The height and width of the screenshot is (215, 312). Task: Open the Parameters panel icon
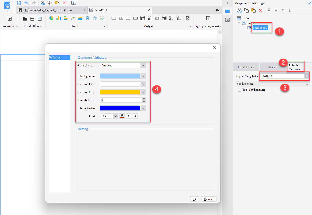click(10, 19)
